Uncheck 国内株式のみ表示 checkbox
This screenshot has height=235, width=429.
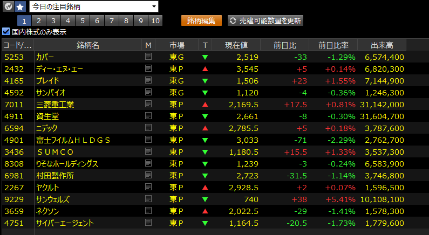tap(6, 31)
